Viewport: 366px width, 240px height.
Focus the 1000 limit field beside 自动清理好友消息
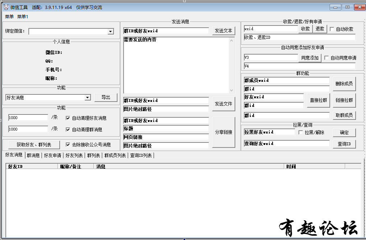coord(28,118)
